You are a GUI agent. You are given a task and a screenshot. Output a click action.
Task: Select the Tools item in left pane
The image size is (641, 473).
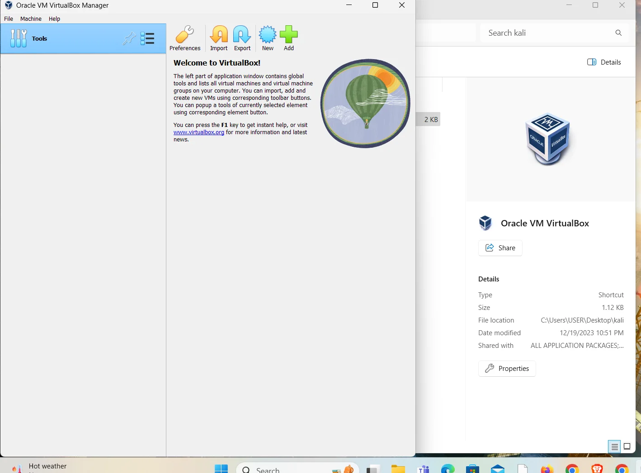pyautogui.click(x=83, y=38)
